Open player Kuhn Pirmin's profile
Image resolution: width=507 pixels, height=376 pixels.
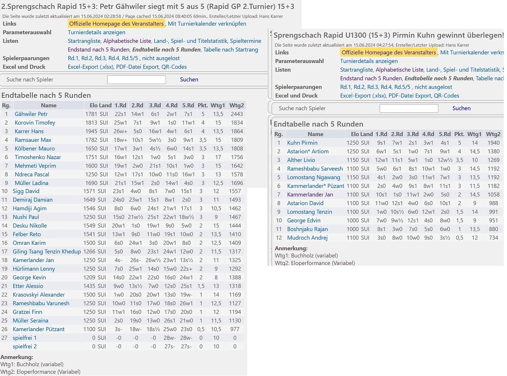tap(302, 143)
